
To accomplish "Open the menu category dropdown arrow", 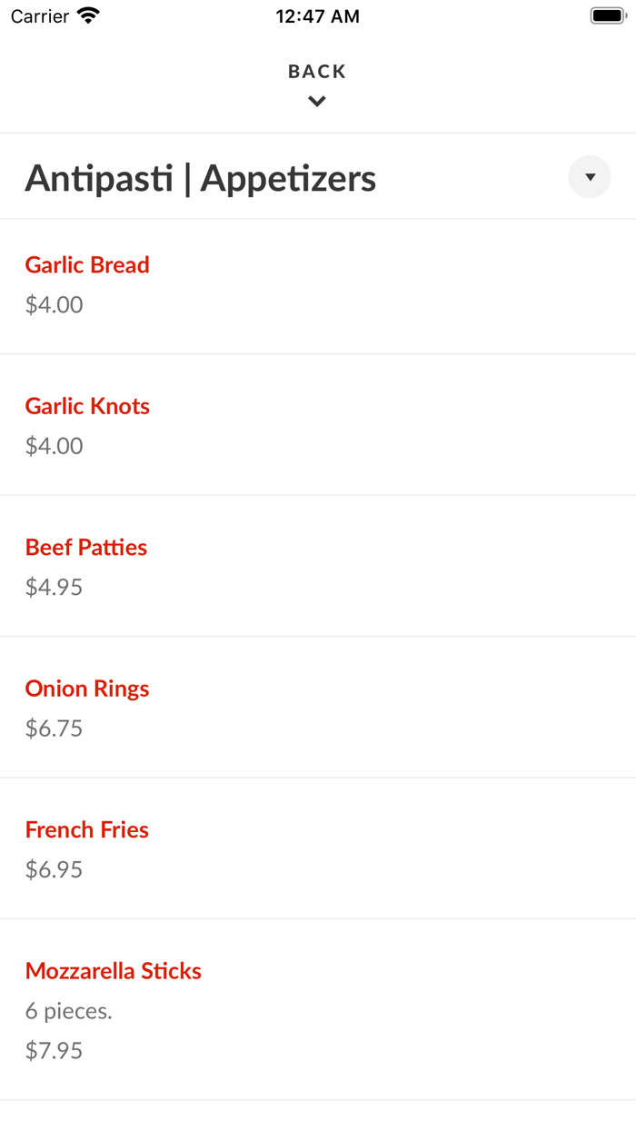I will pyautogui.click(x=590, y=177).
